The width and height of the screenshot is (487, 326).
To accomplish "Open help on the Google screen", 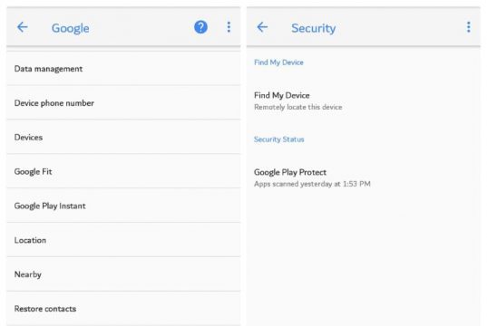I will pyautogui.click(x=200, y=27).
